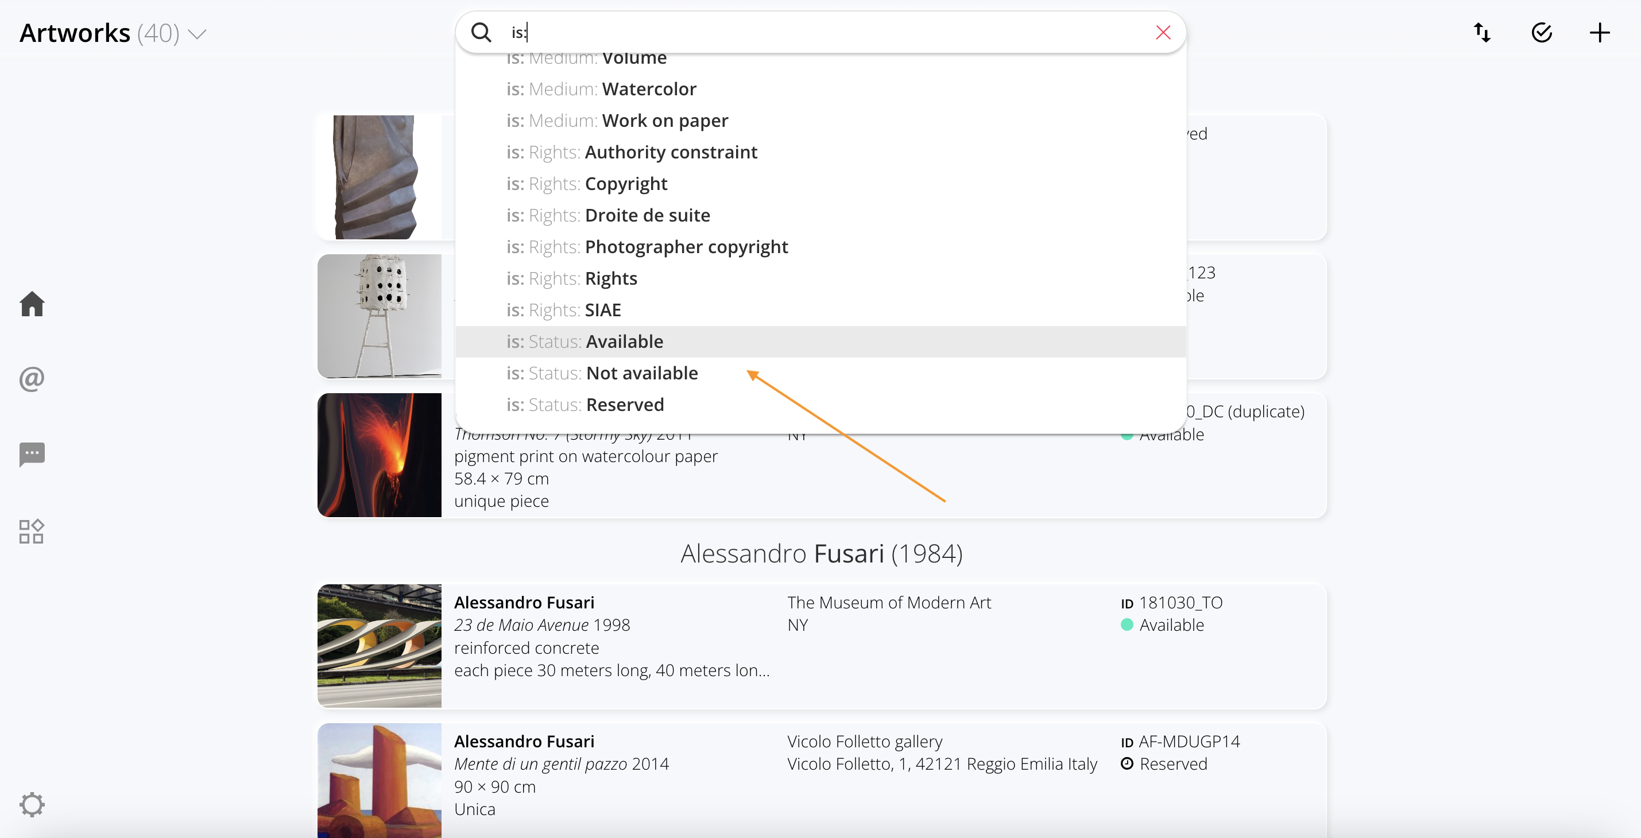Click Vicolo Folletto gallery location
Image resolution: width=1641 pixels, height=838 pixels.
(x=865, y=741)
